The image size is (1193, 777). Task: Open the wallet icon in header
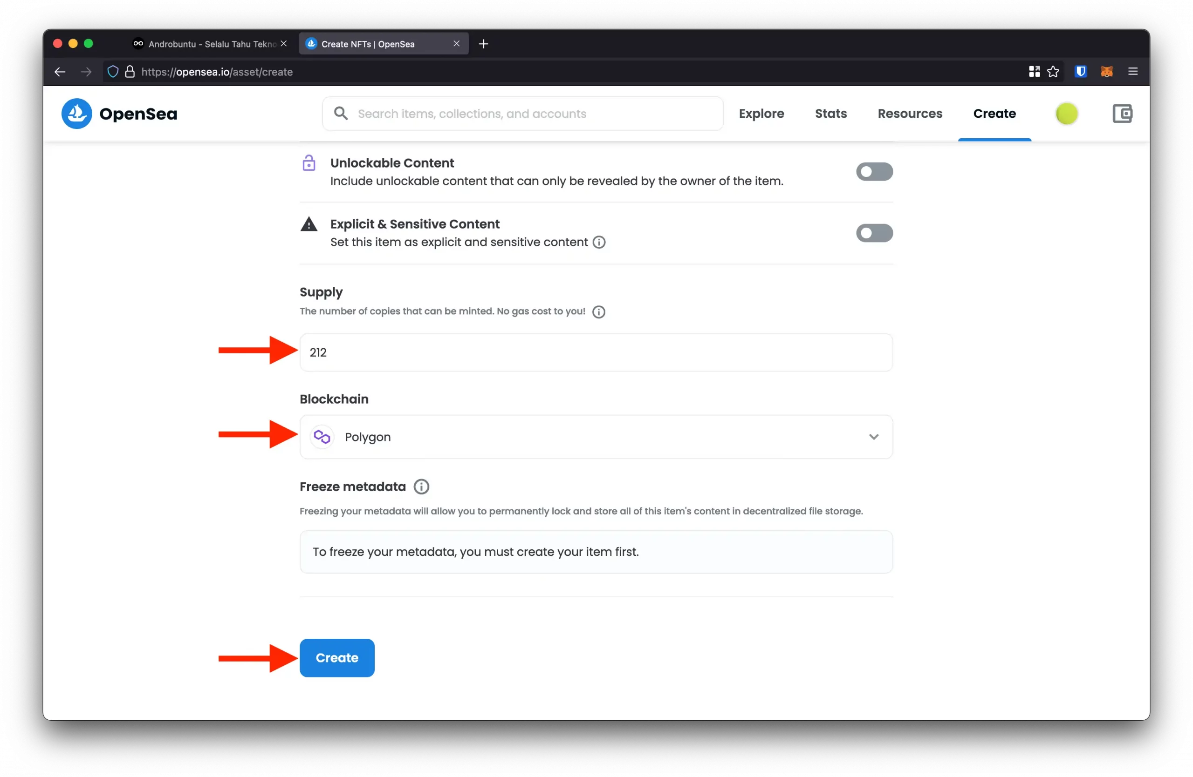1122,114
